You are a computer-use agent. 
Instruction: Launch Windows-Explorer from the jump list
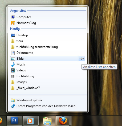[x=48, y=100]
